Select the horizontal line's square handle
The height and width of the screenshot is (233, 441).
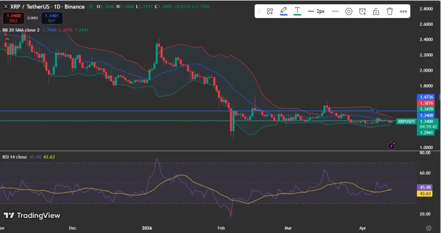375,111
